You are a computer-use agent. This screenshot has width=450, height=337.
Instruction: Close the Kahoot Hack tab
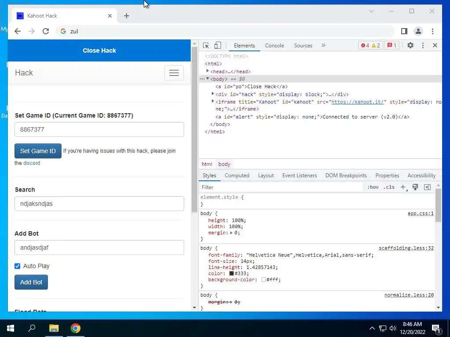pyautogui.click(x=109, y=16)
